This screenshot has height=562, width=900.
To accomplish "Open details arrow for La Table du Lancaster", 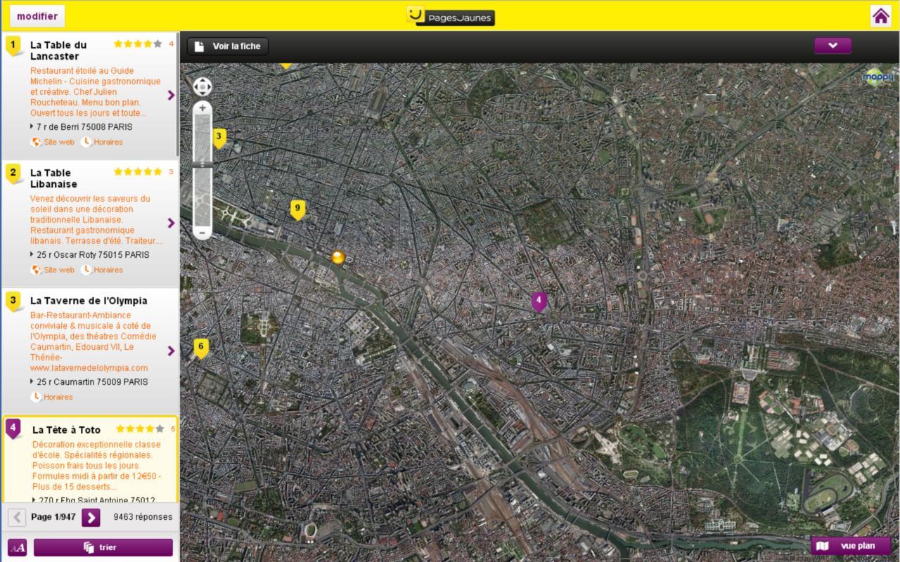I will [171, 95].
